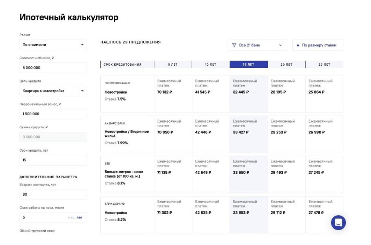371x245 pixels.
Task: Click the БАНК ДОМ.РФ bank name
Action: pos(115,204)
